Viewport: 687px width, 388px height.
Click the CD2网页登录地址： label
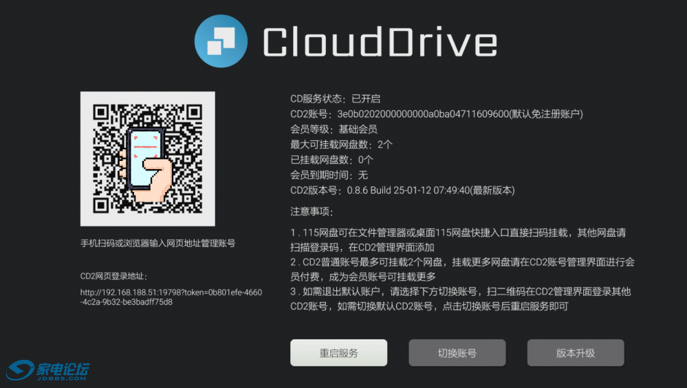tap(113, 276)
